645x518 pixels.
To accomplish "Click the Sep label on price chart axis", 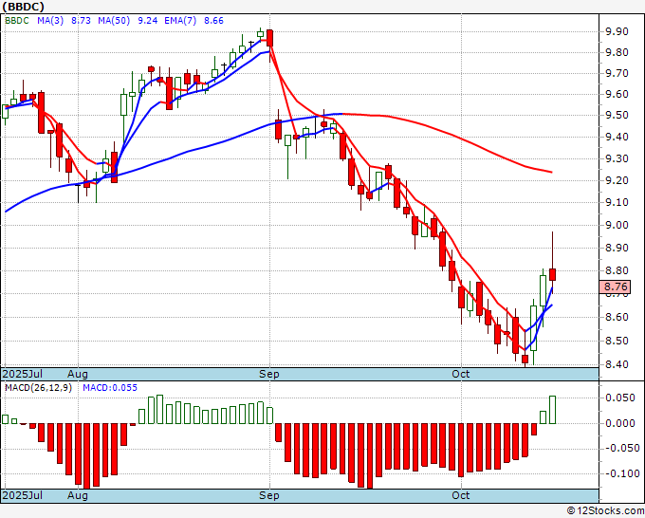I will [269, 374].
